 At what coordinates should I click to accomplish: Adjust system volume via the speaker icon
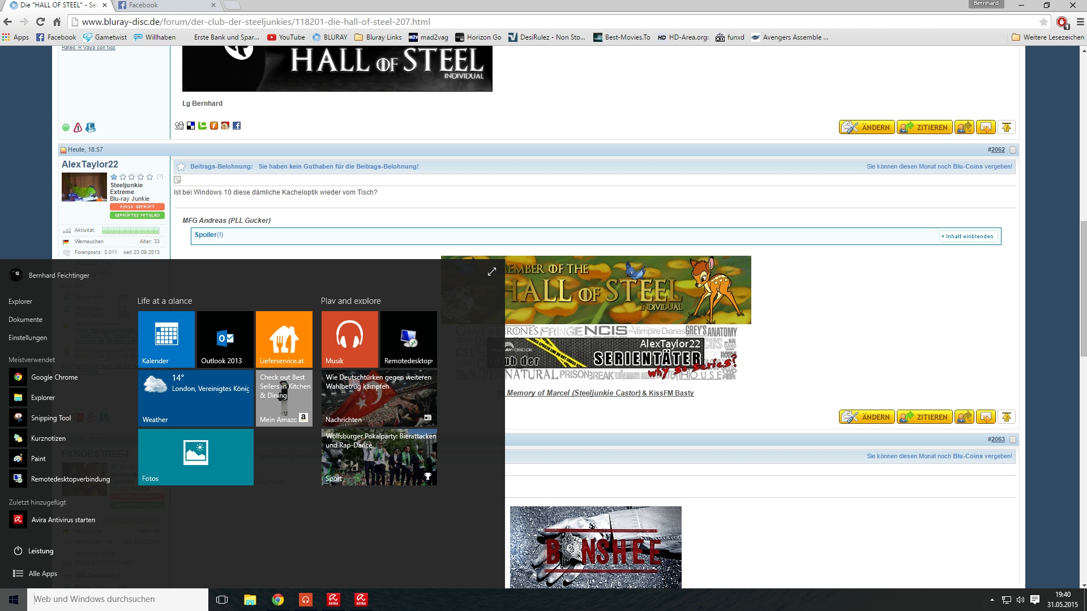(1020, 600)
